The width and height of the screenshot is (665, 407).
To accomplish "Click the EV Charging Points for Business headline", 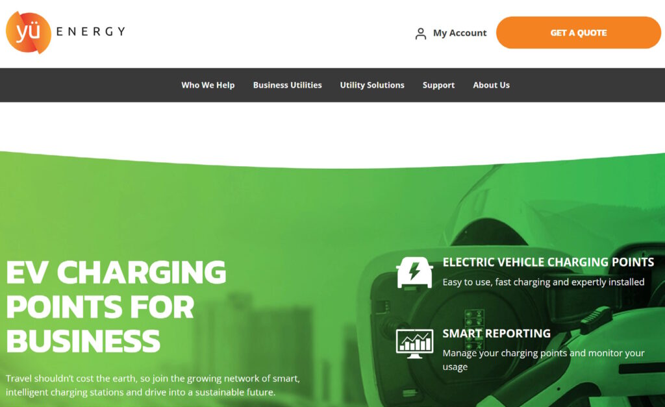I will [x=116, y=306].
